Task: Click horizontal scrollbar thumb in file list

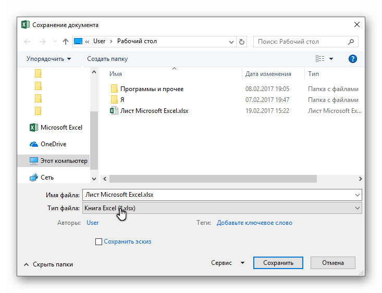Action: click(213, 179)
